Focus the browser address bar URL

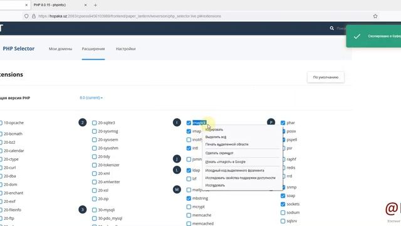coord(130,16)
